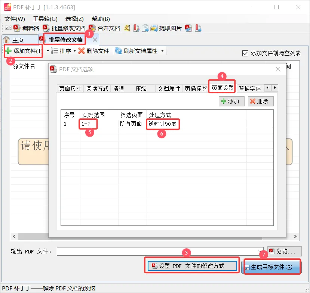
Task: Click 批量修改文档 in the main toolbar
Action: 64,28
